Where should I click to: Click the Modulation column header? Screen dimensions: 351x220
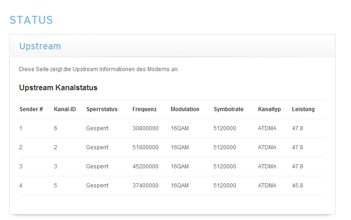185,109
